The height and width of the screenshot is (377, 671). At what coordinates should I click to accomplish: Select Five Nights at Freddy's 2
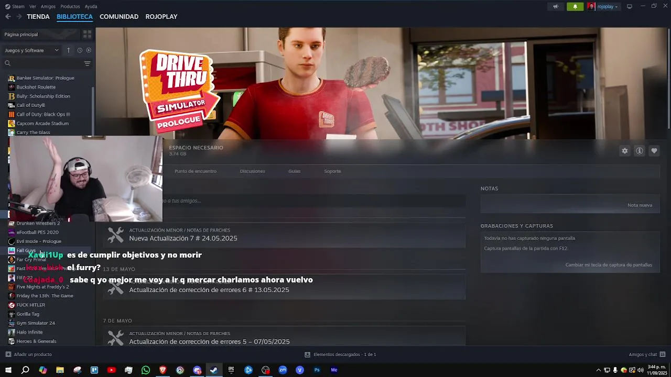42,287
